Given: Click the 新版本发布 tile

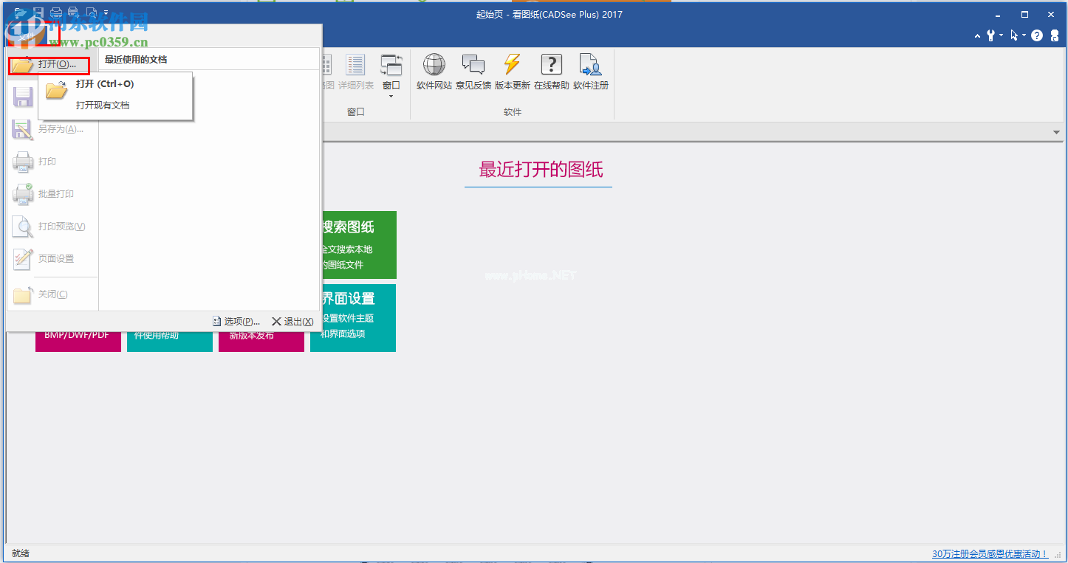Looking at the screenshot, I should point(261,342).
